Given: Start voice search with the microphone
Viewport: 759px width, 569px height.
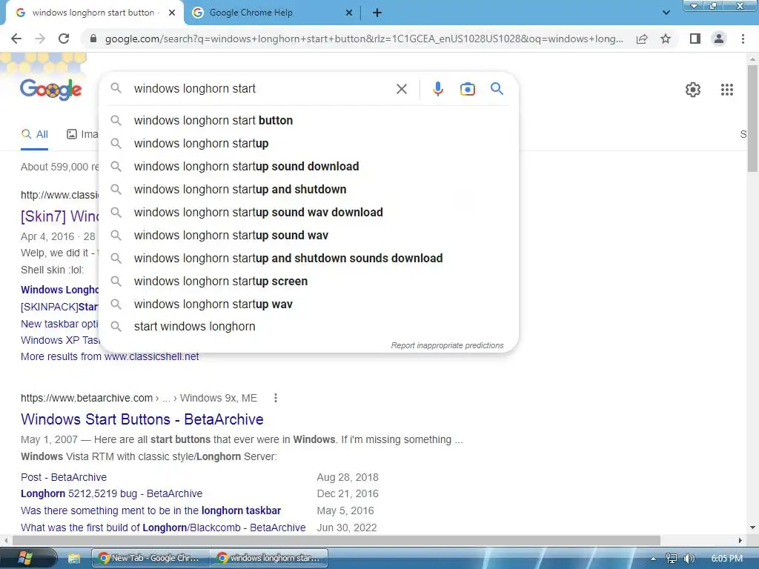Looking at the screenshot, I should point(437,89).
